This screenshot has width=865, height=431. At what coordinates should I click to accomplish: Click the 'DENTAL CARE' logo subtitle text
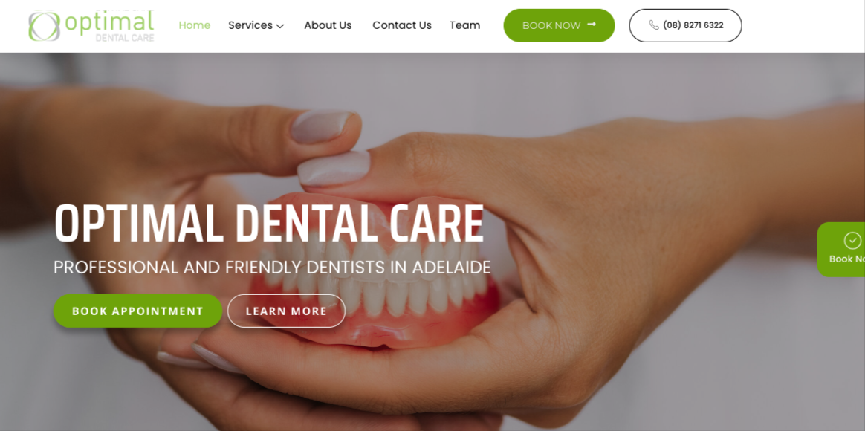(x=125, y=38)
